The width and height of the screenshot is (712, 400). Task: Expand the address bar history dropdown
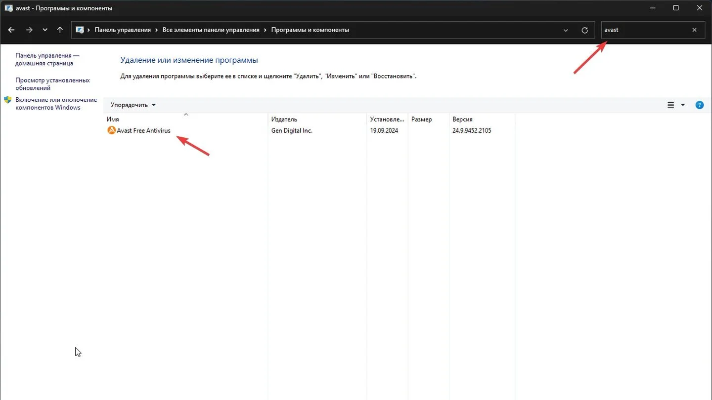click(x=566, y=30)
